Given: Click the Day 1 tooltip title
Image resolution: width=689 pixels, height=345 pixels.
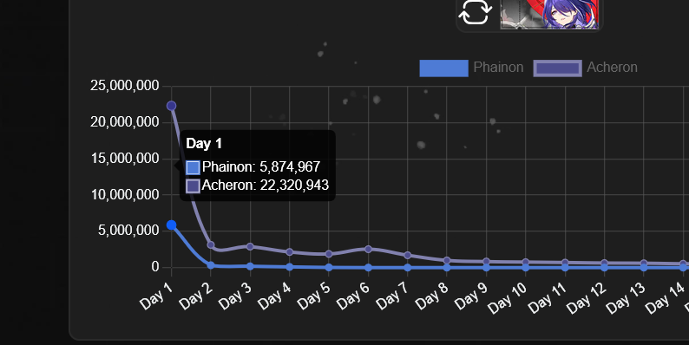Looking at the screenshot, I should click(204, 144).
